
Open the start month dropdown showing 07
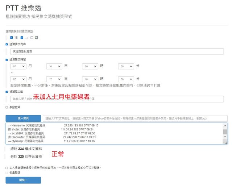(18, 66)
